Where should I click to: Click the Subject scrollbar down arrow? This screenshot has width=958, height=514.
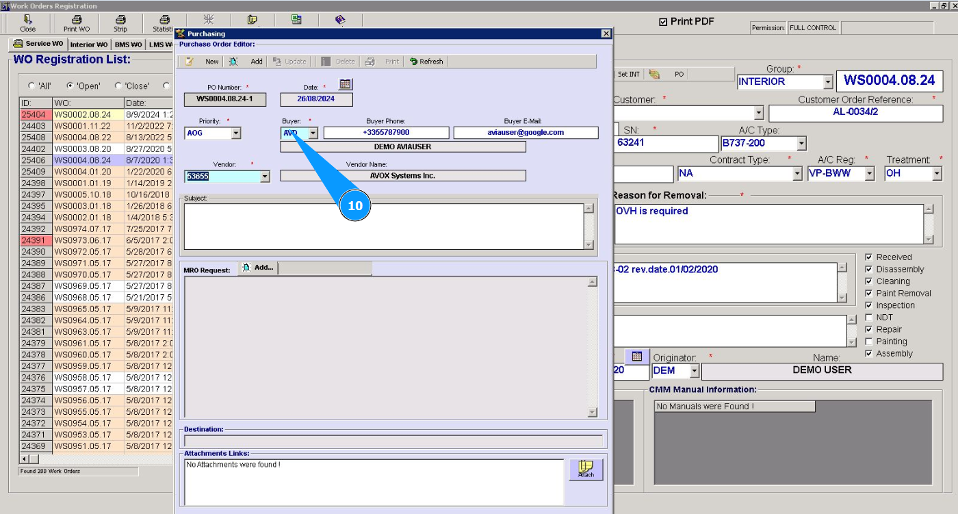coord(588,244)
